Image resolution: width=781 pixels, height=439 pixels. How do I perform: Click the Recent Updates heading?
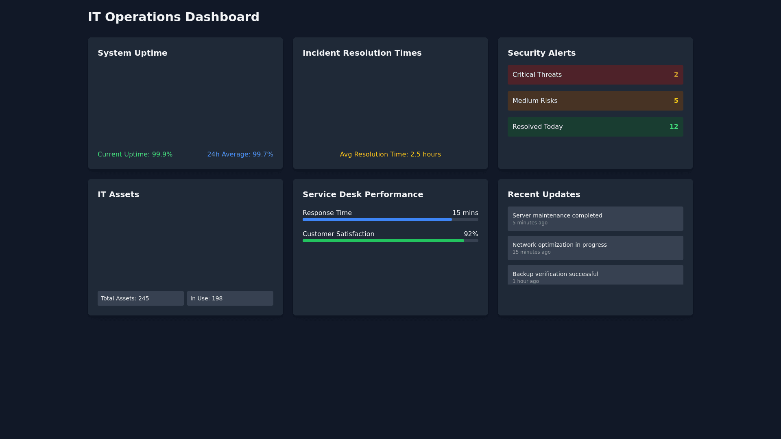click(543, 195)
